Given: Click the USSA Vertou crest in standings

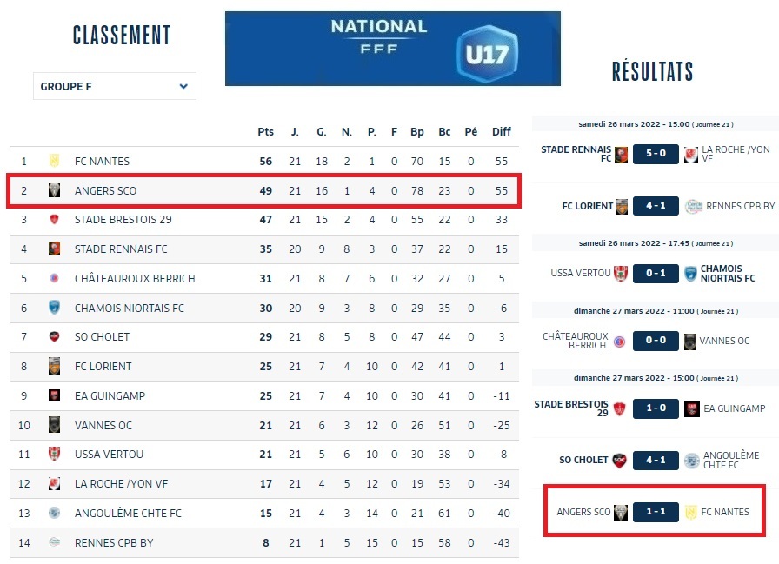Looking at the screenshot, I should [54, 454].
